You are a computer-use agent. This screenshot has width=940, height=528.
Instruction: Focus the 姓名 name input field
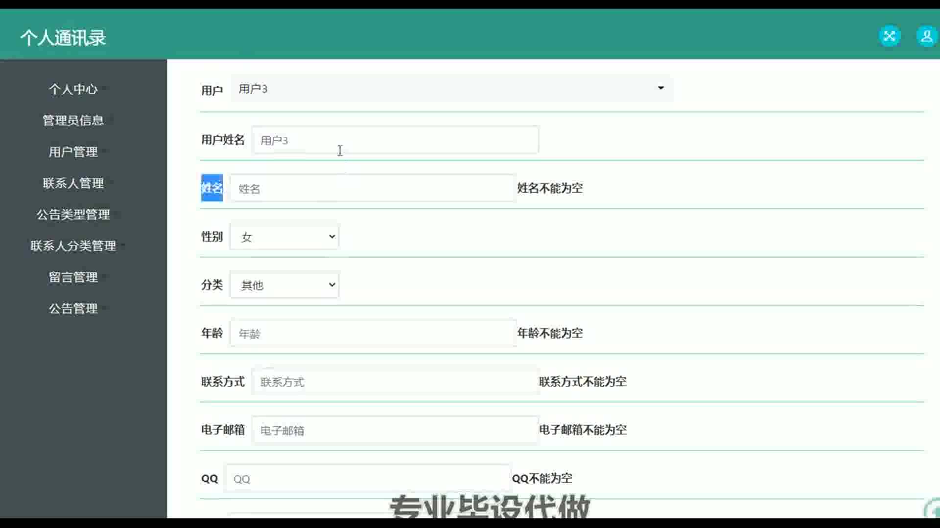[372, 188]
